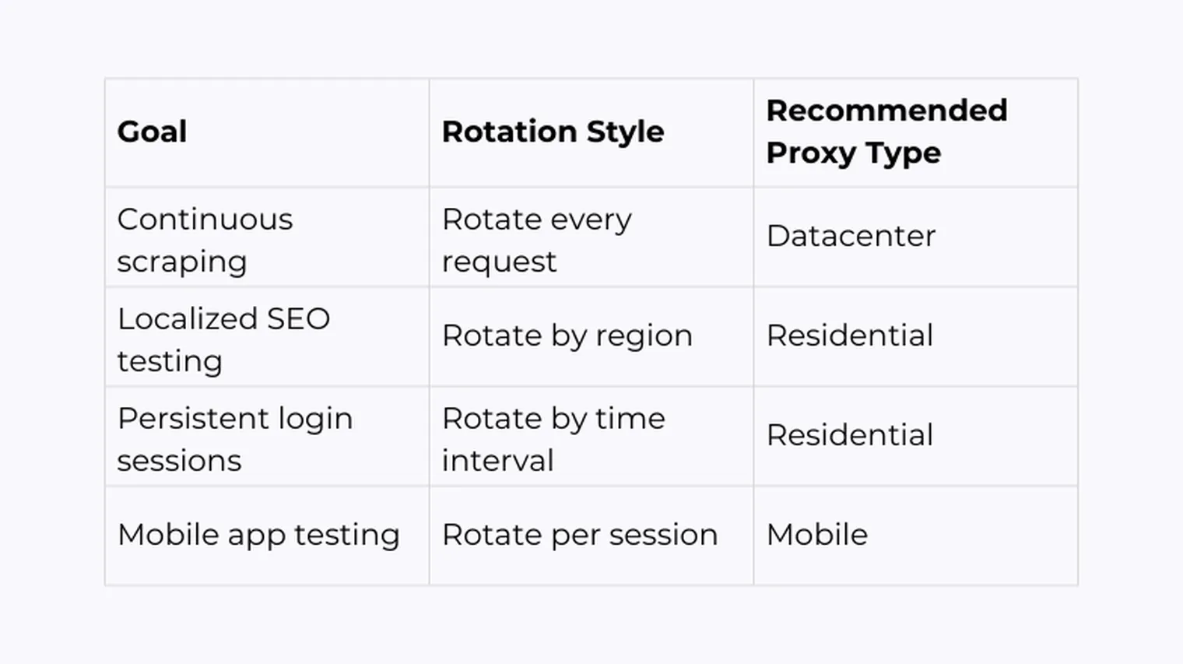Select the Mobile app testing cell
Screen dimensions: 1183x664
pyautogui.click(x=267, y=536)
